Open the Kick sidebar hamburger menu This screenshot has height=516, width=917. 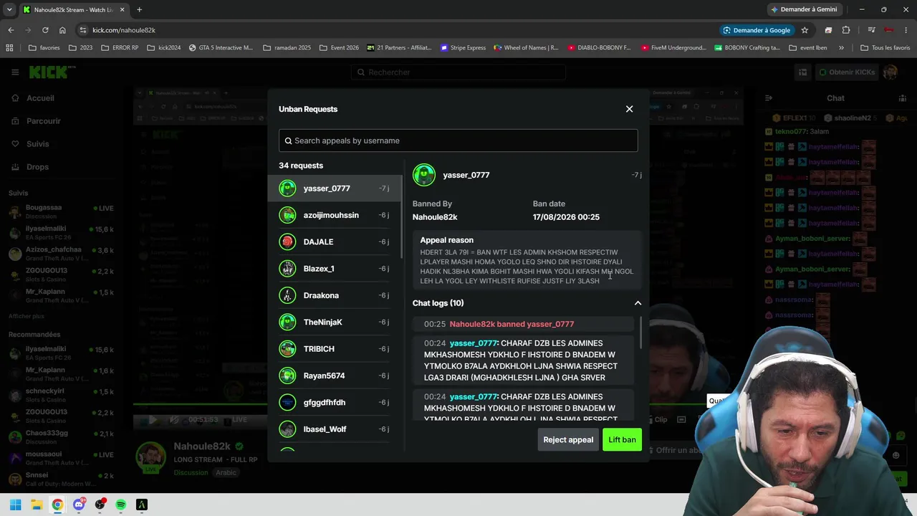[14, 72]
